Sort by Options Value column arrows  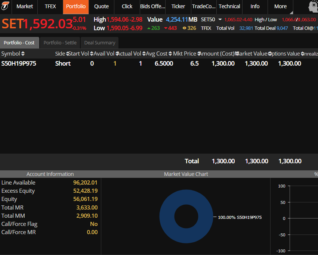click(x=303, y=54)
